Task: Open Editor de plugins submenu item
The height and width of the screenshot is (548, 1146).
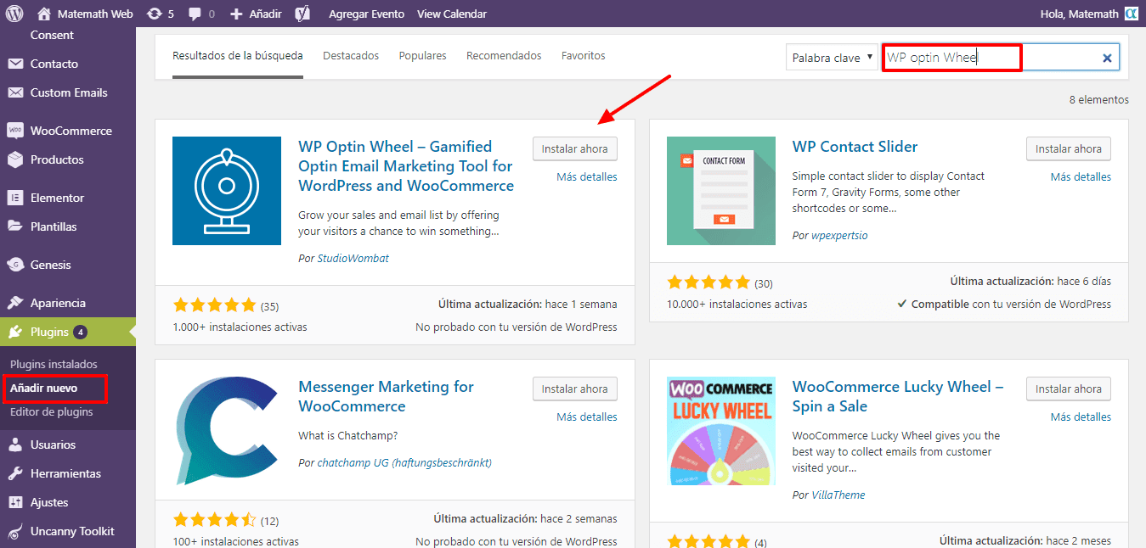Action: pyautogui.click(x=52, y=412)
